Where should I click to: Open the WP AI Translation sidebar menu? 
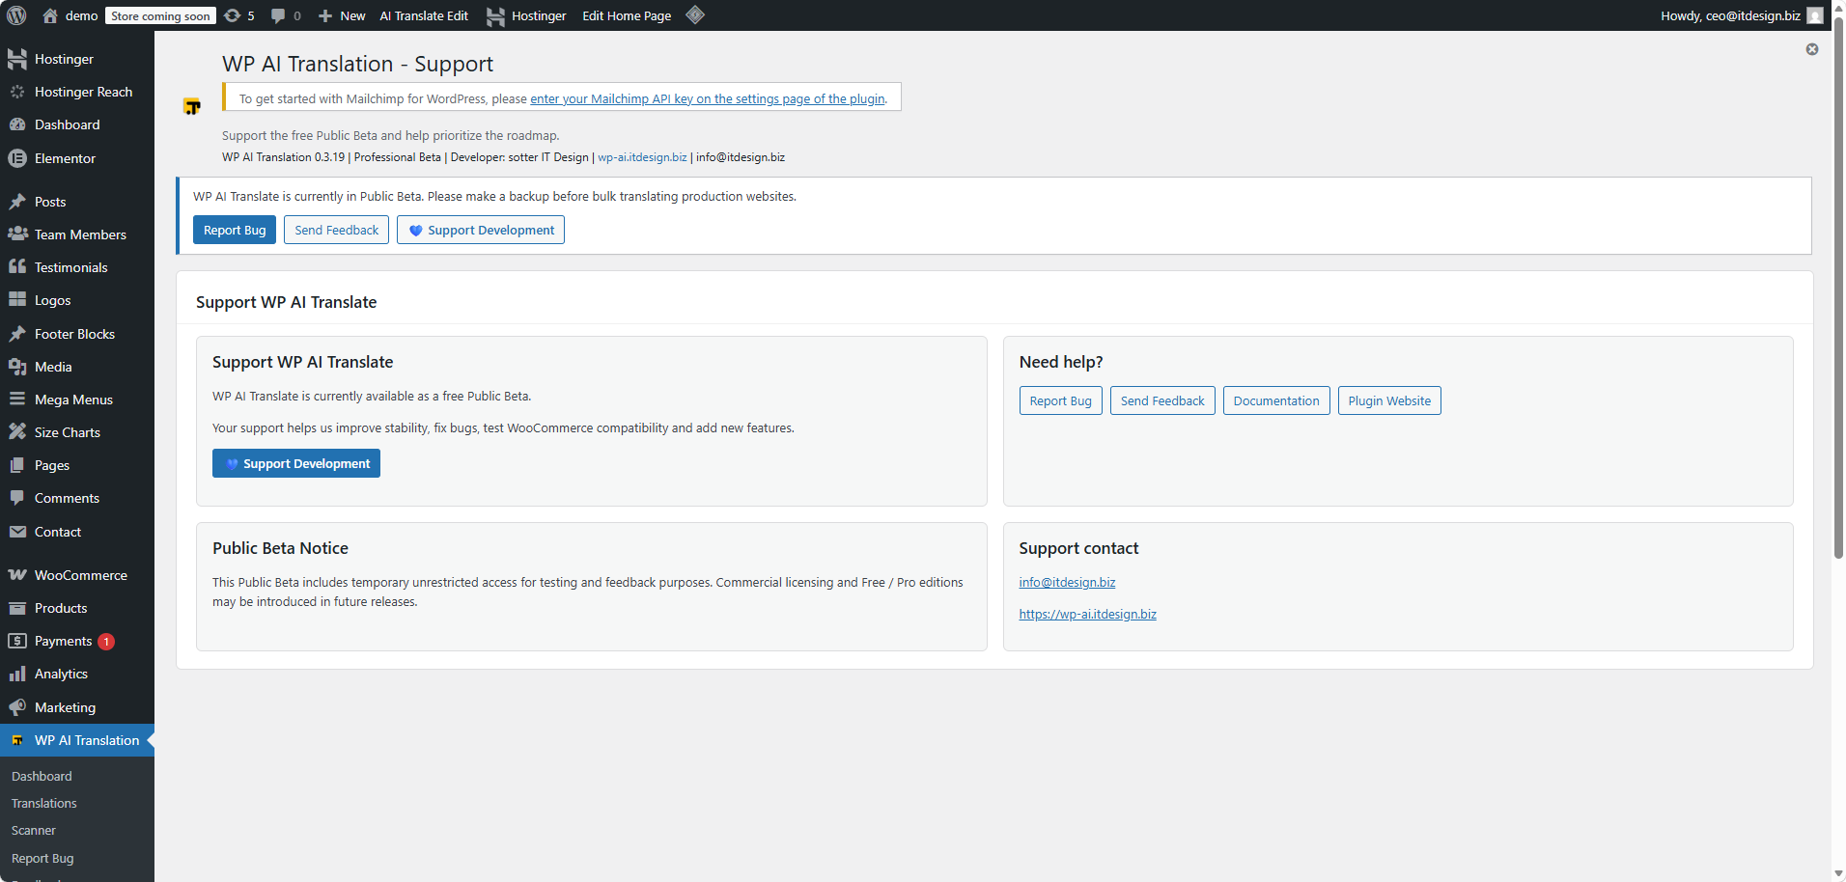(77, 740)
